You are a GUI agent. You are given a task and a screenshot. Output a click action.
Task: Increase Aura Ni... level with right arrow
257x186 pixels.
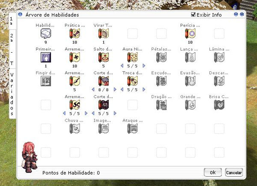(144, 66)
